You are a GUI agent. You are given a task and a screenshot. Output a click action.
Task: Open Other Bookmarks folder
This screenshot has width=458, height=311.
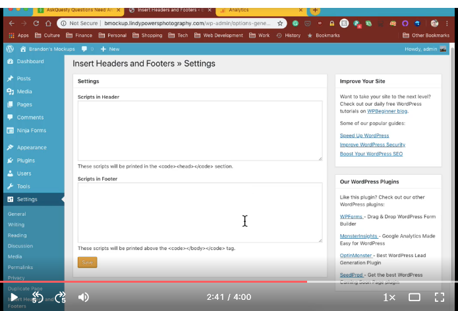click(426, 36)
